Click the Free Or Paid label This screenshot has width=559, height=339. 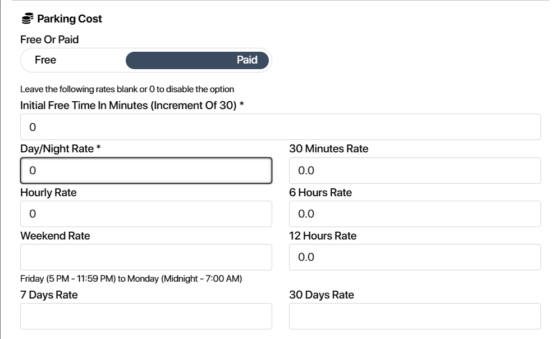click(49, 40)
